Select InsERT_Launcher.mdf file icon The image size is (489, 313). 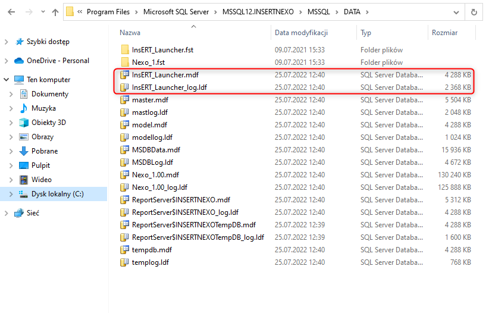coord(125,75)
